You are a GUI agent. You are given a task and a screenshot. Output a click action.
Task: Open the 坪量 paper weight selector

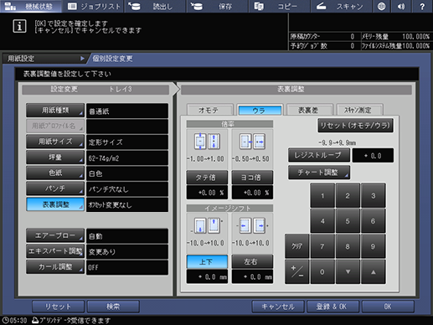[55, 157]
